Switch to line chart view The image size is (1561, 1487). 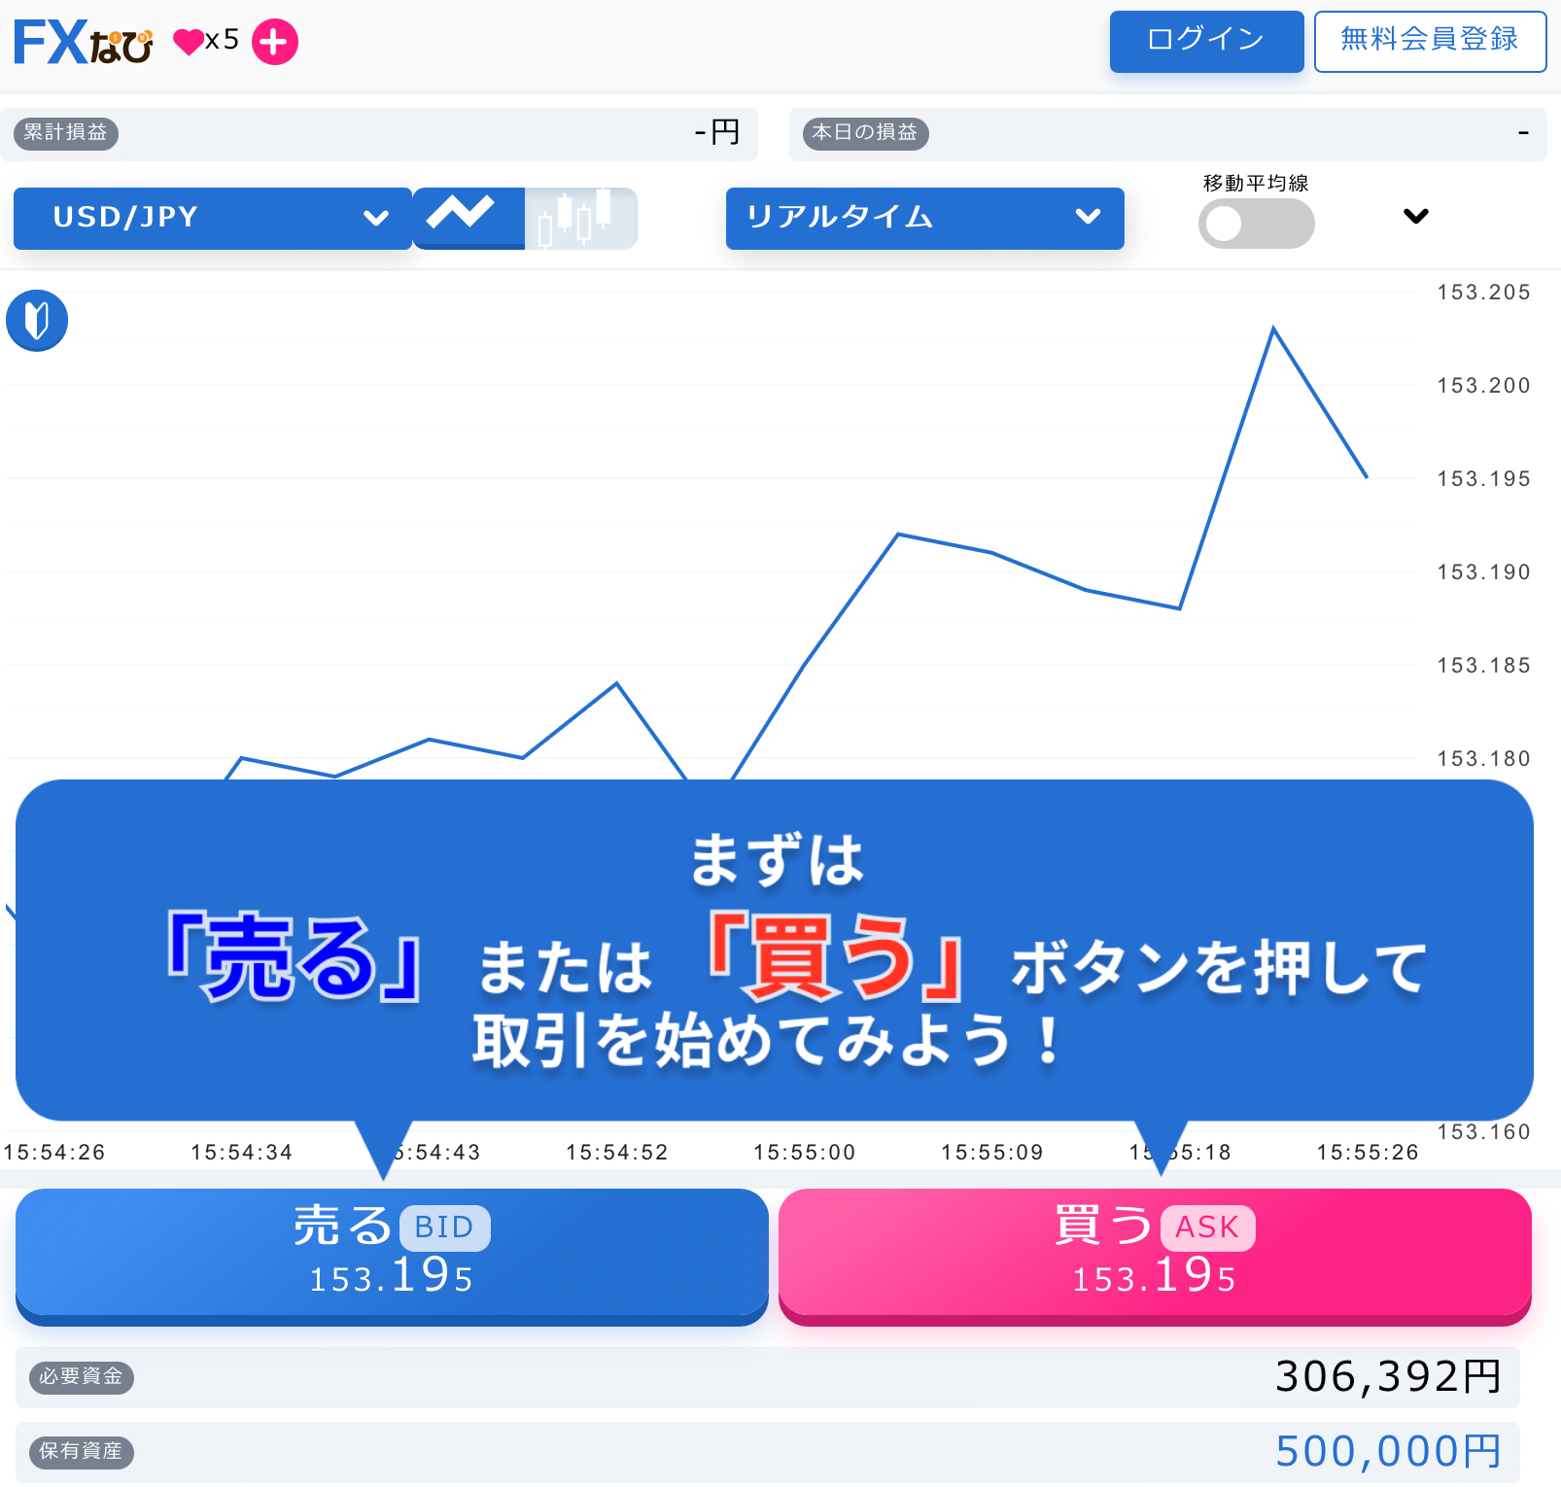pos(468,218)
